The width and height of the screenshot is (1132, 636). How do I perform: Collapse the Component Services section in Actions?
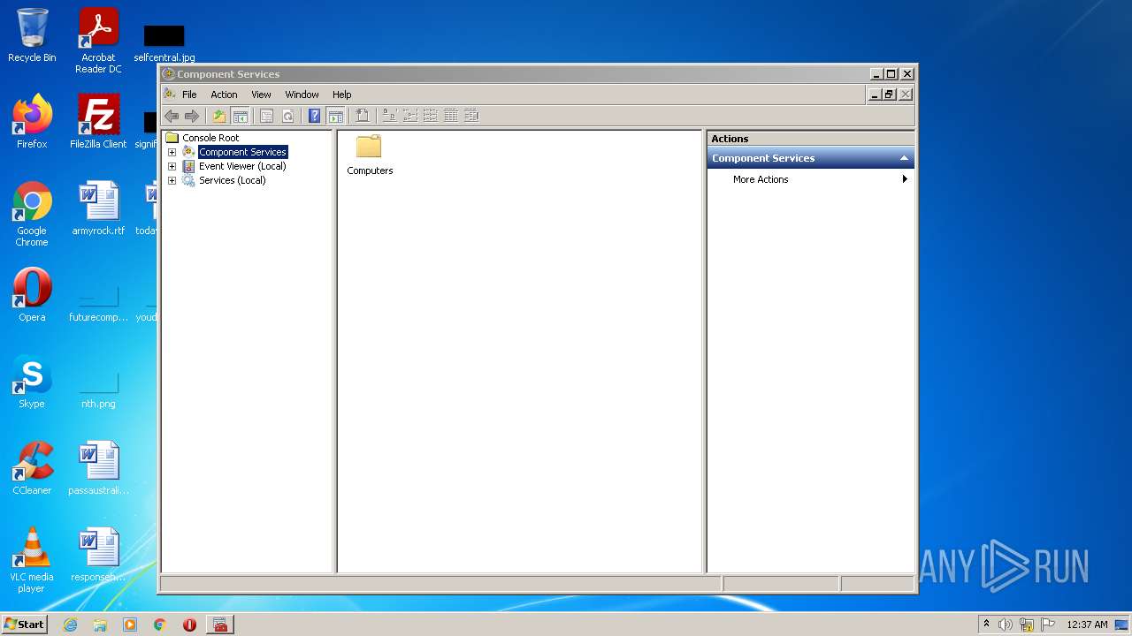point(904,158)
